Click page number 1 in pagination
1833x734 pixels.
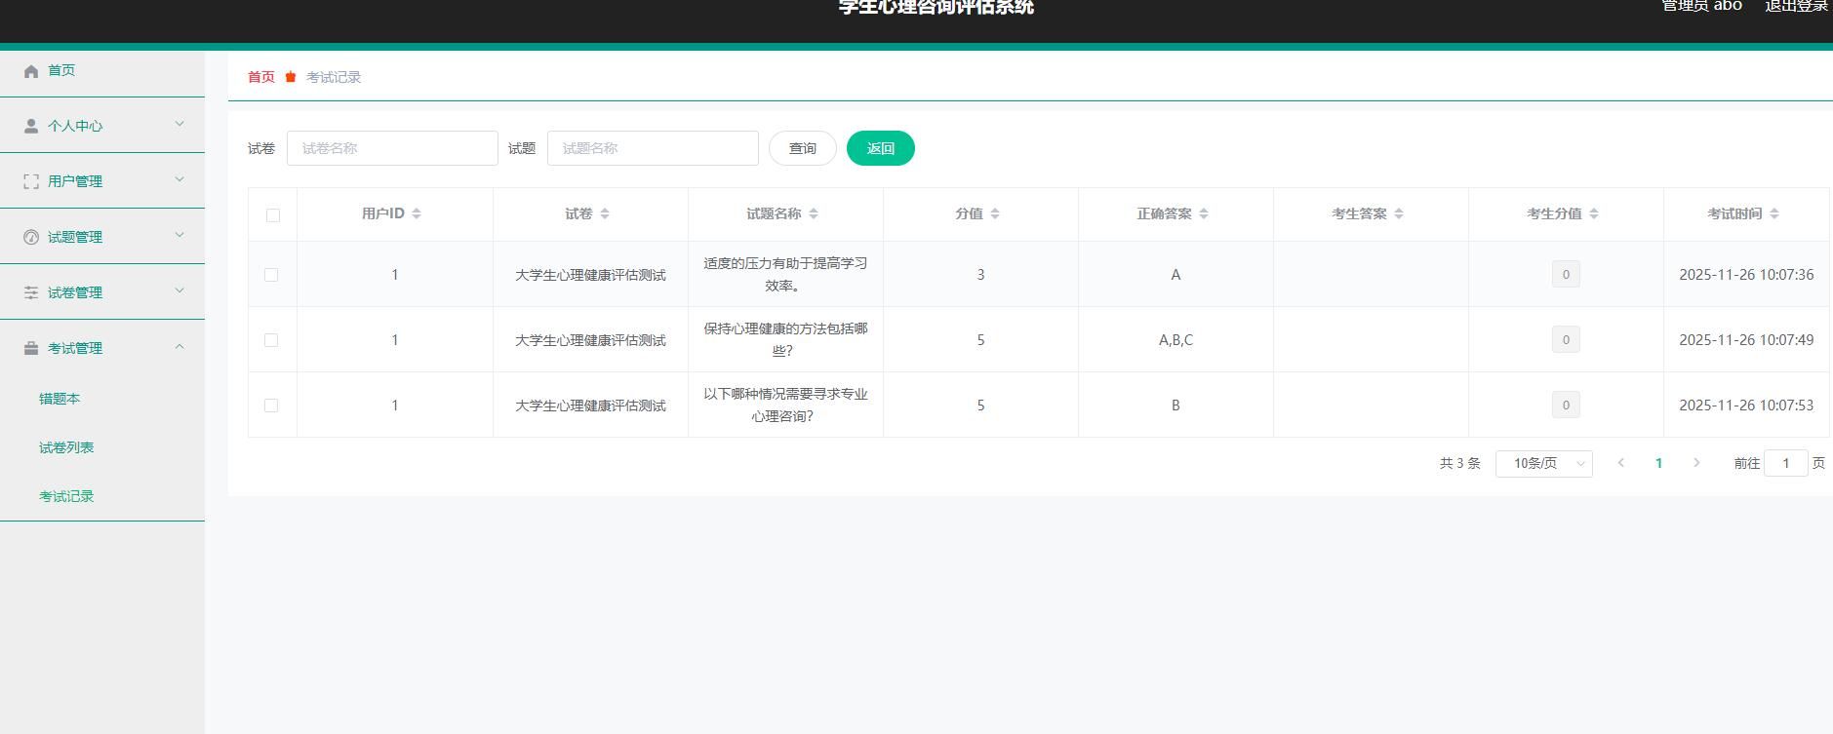coord(1658,463)
